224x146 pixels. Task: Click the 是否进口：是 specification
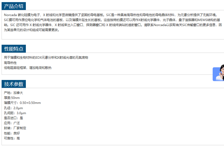13,118
